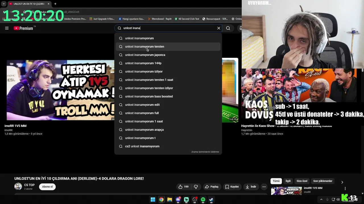Show more filter chips with right chevron
Image resolution: width=364 pixels, height=204 pixels.
pyautogui.click(x=342, y=182)
